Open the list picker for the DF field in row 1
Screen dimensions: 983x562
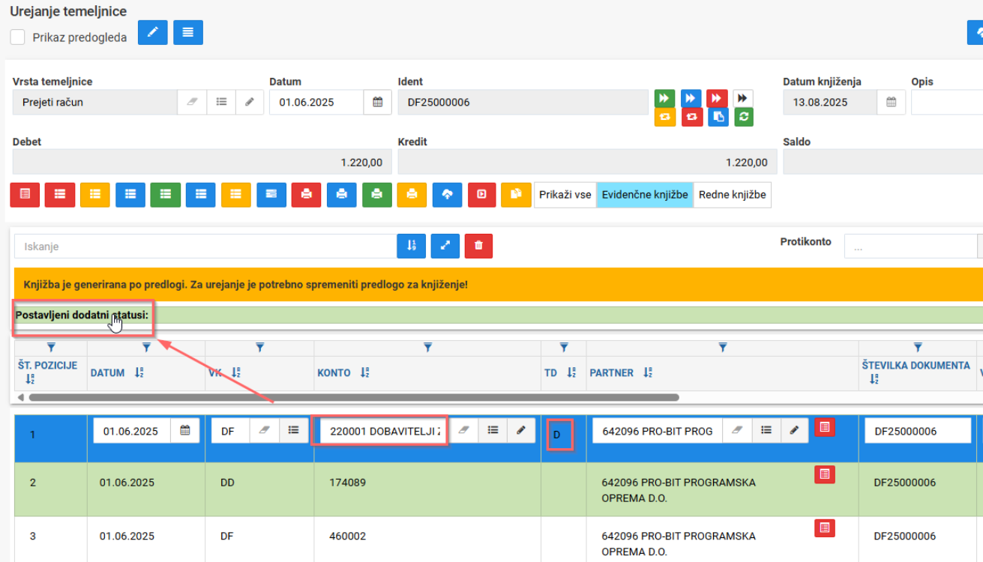(293, 431)
